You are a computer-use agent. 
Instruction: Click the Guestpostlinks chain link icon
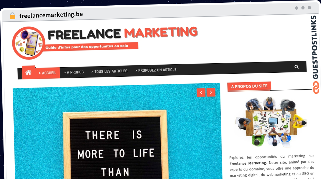click(x=316, y=88)
